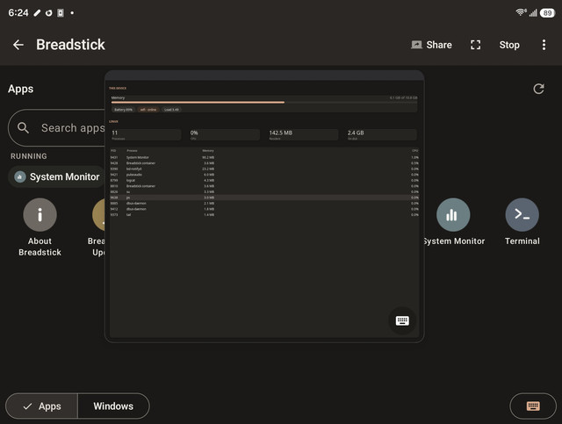Click the Memory column header
This screenshot has width=562, height=424.
point(208,150)
